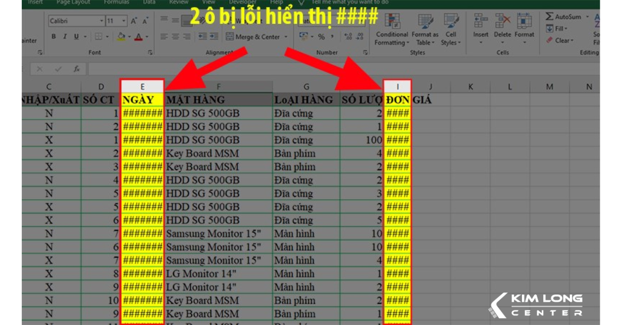Apply Percent Style number format

(x=321, y=37)
